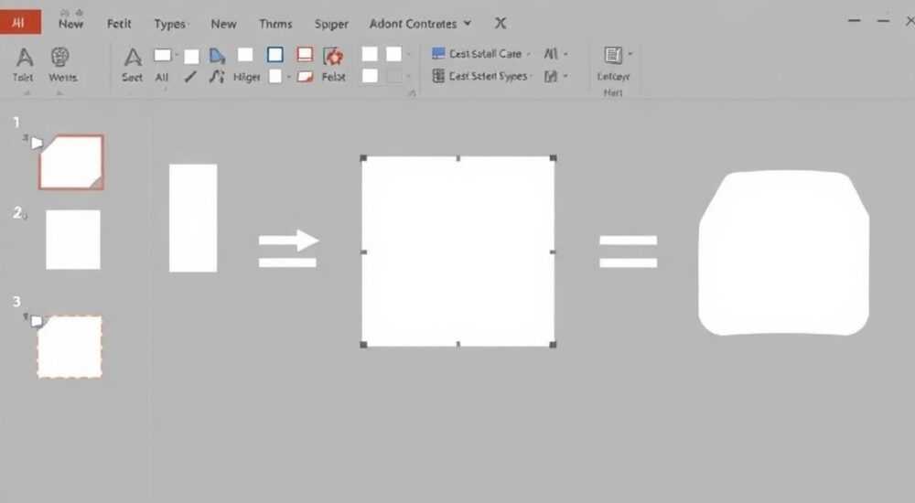The image size is (915, 503).
Task: Click the 'Hilger' button in ribbon
Action: coord(247,77)
